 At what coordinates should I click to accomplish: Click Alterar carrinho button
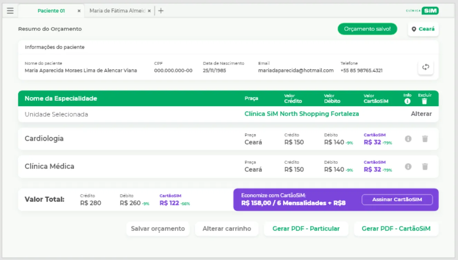coord(227,229)
